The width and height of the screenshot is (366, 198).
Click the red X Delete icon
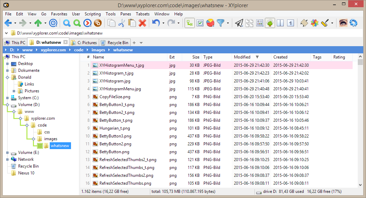(142, 23)
